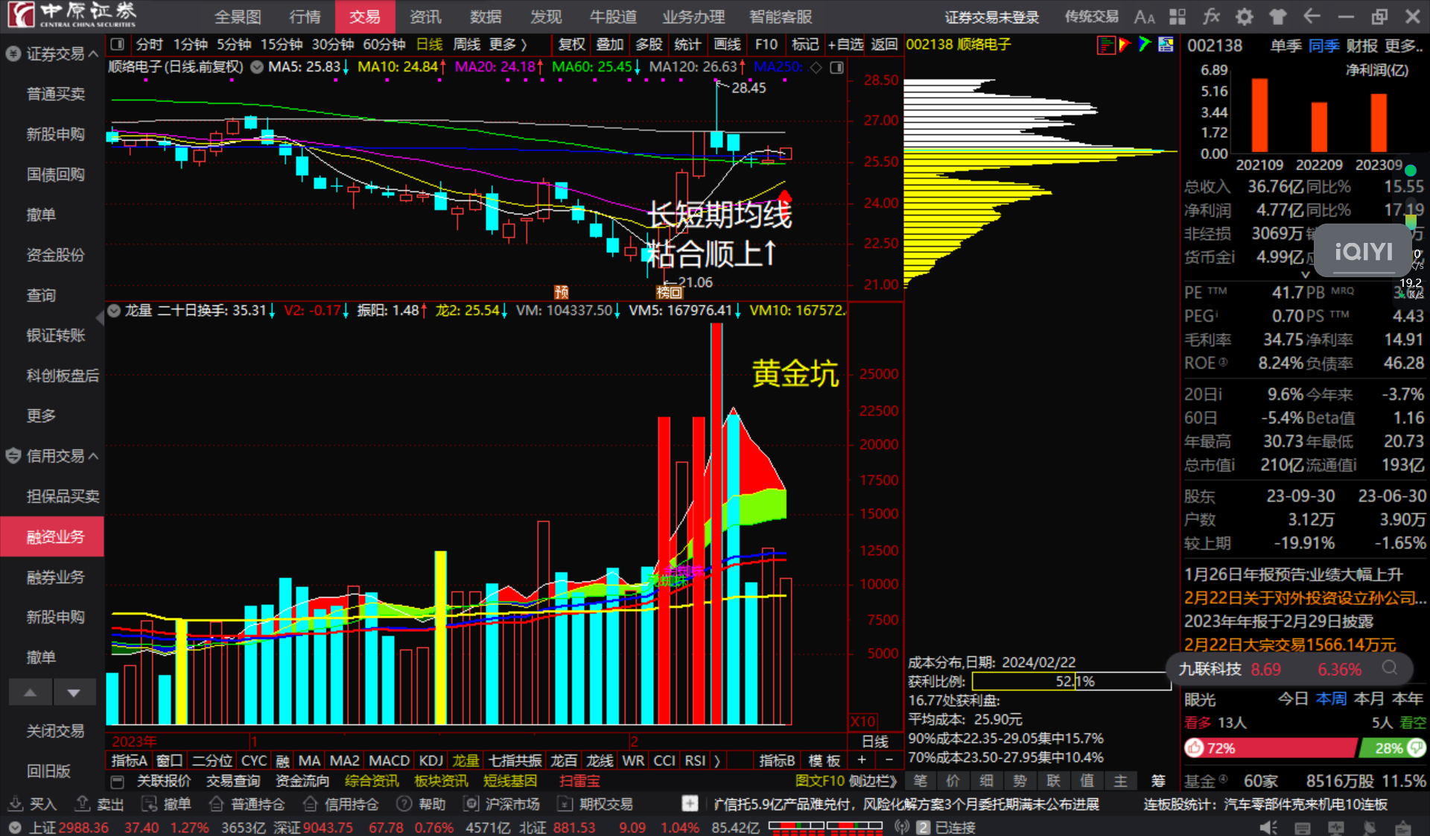1430x836 pixels.
Task: Collapse the 证券交易 sidebar section
Action: [93, 54]
